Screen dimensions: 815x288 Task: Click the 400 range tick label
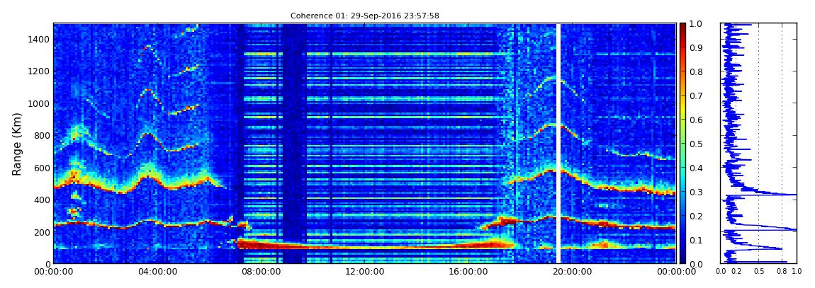point(41,200)
